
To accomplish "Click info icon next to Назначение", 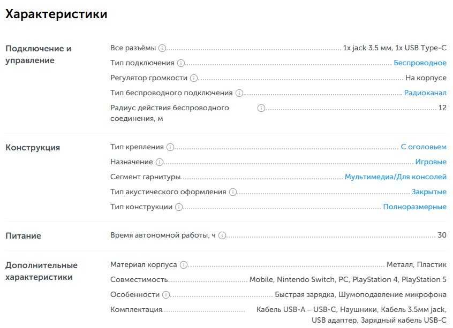I will (x=160, y=162).
